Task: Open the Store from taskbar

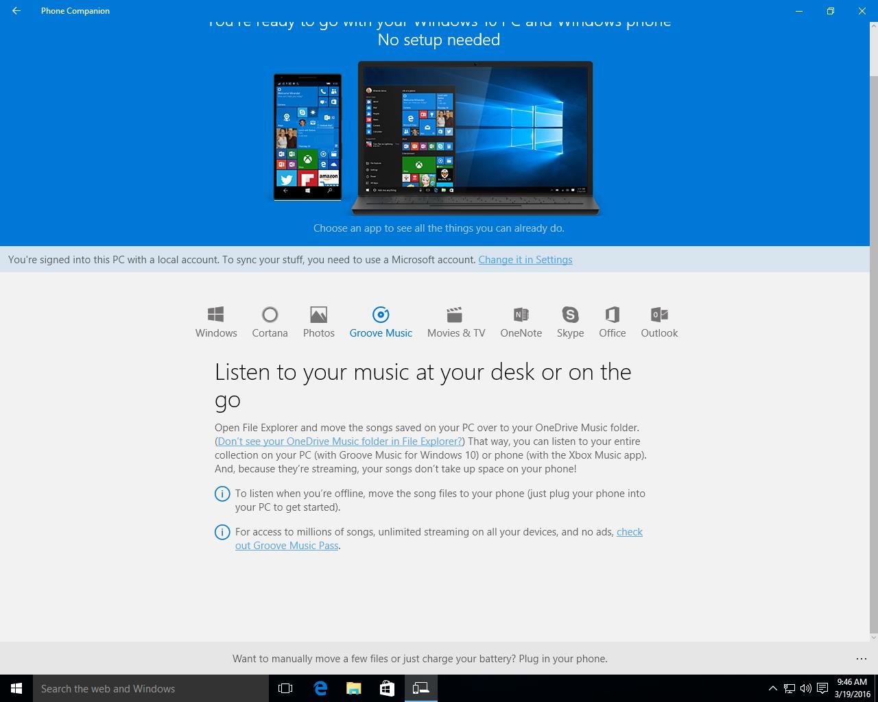Action: pyautogui.click(x=387, y=688)
